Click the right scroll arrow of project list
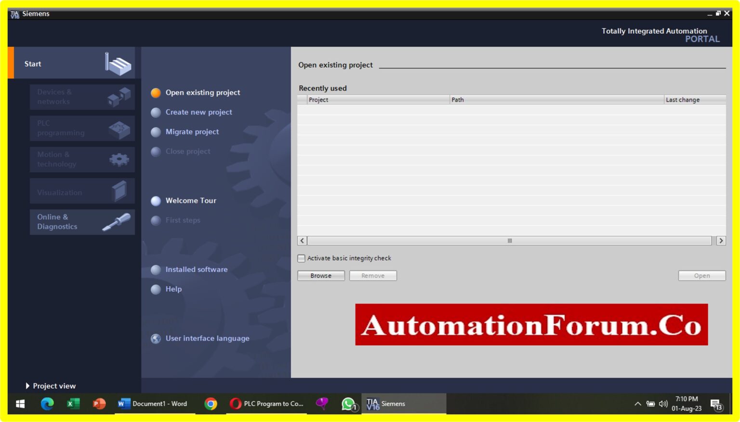The image size is (740, 422). pos(721,241)
